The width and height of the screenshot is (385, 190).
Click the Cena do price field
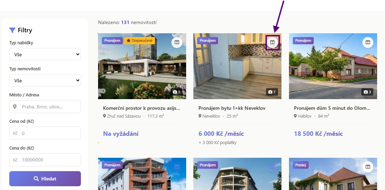pyautogui.click(x=45, y=160)
